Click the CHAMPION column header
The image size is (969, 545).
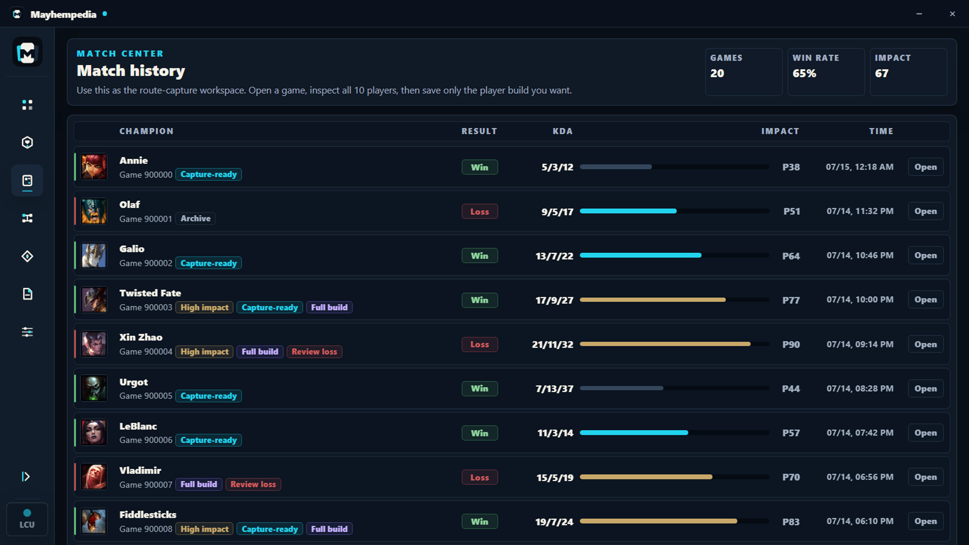click(146, 131)
